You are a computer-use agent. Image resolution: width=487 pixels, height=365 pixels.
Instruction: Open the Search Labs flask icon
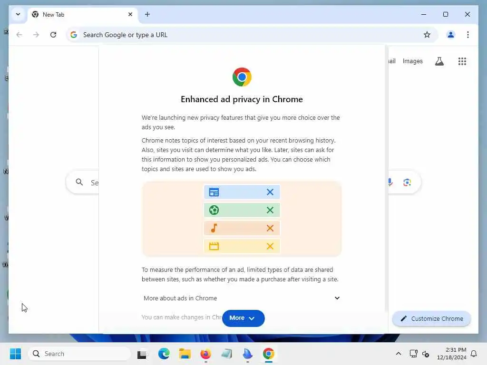click(x=439, y=61)
